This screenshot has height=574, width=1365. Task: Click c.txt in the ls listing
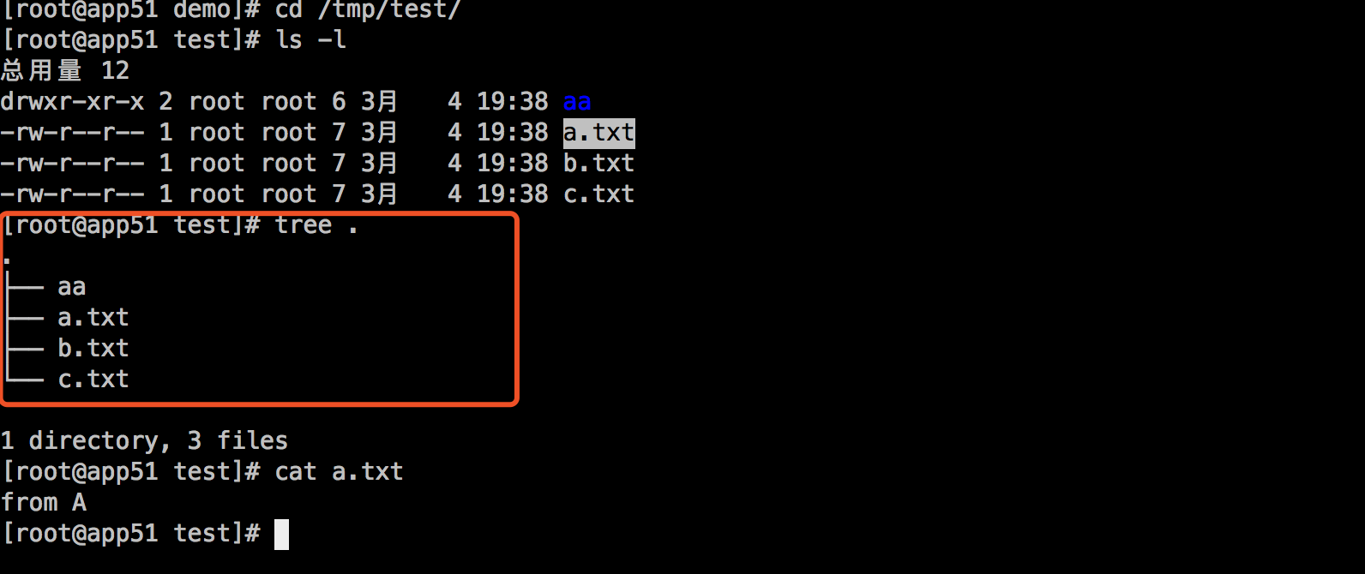click(599, 194)
